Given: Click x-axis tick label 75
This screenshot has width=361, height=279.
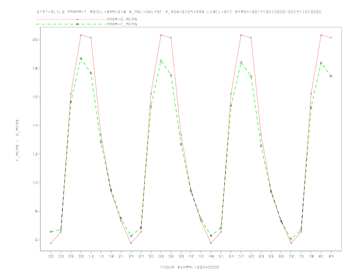Looking at the screenshot, I should point(301,256).
